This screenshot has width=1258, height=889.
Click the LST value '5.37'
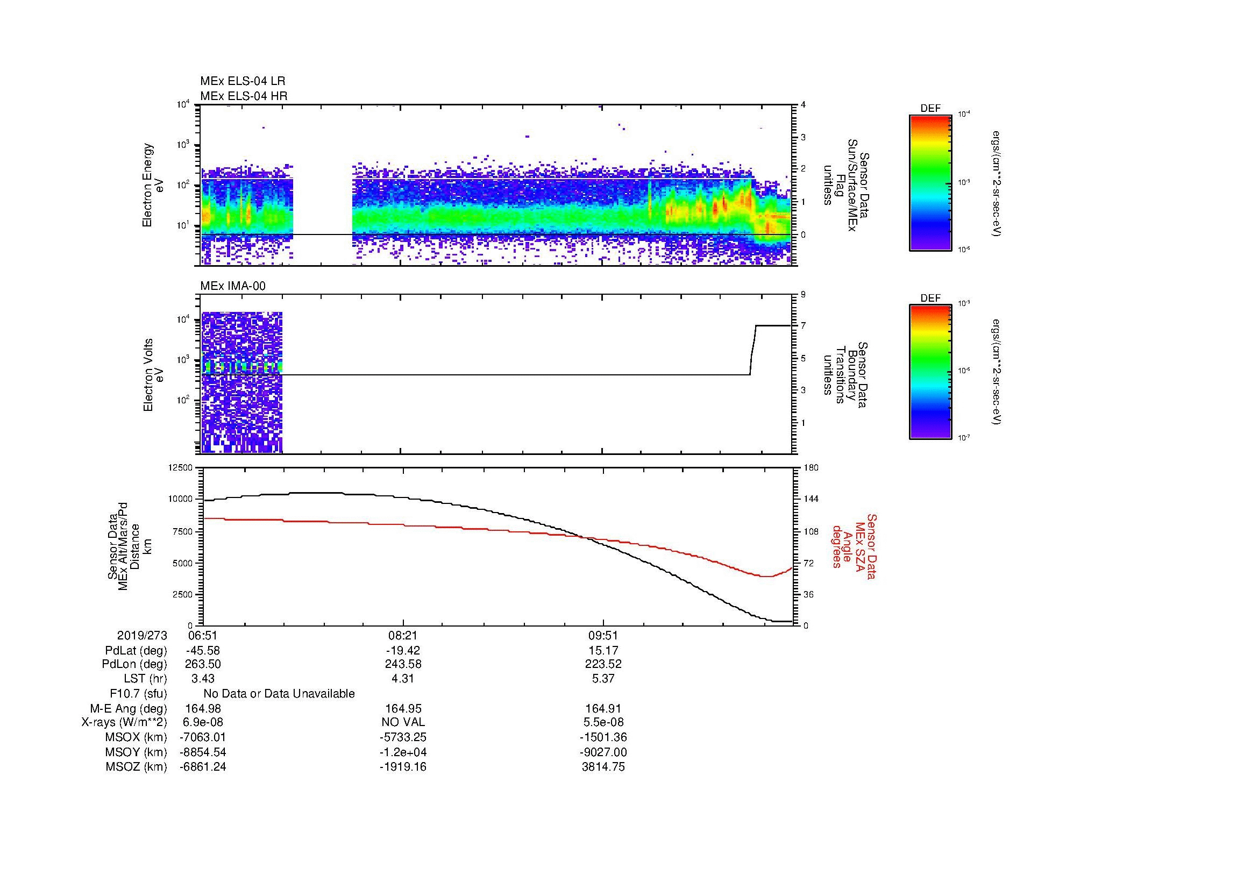603,679
